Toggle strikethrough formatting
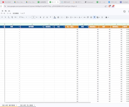The image size is (129, 107). coord(47,17)
